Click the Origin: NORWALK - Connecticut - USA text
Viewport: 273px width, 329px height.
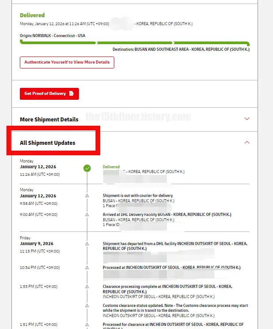[x=52, y=36]
